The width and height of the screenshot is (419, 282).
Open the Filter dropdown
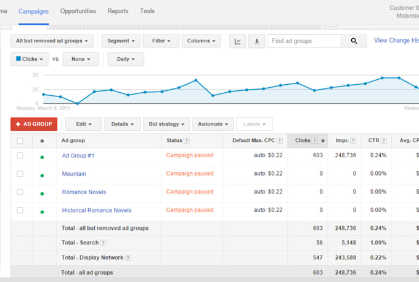pyautogui.click(x=161, y=41)
